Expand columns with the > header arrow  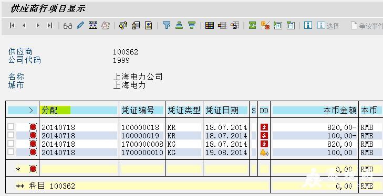click(31, 111)
